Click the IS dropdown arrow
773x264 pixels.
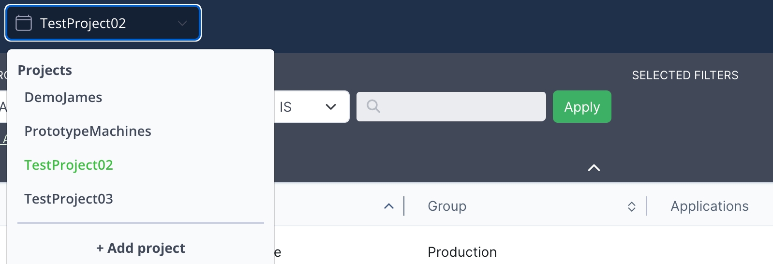click(x=331, y=107)
